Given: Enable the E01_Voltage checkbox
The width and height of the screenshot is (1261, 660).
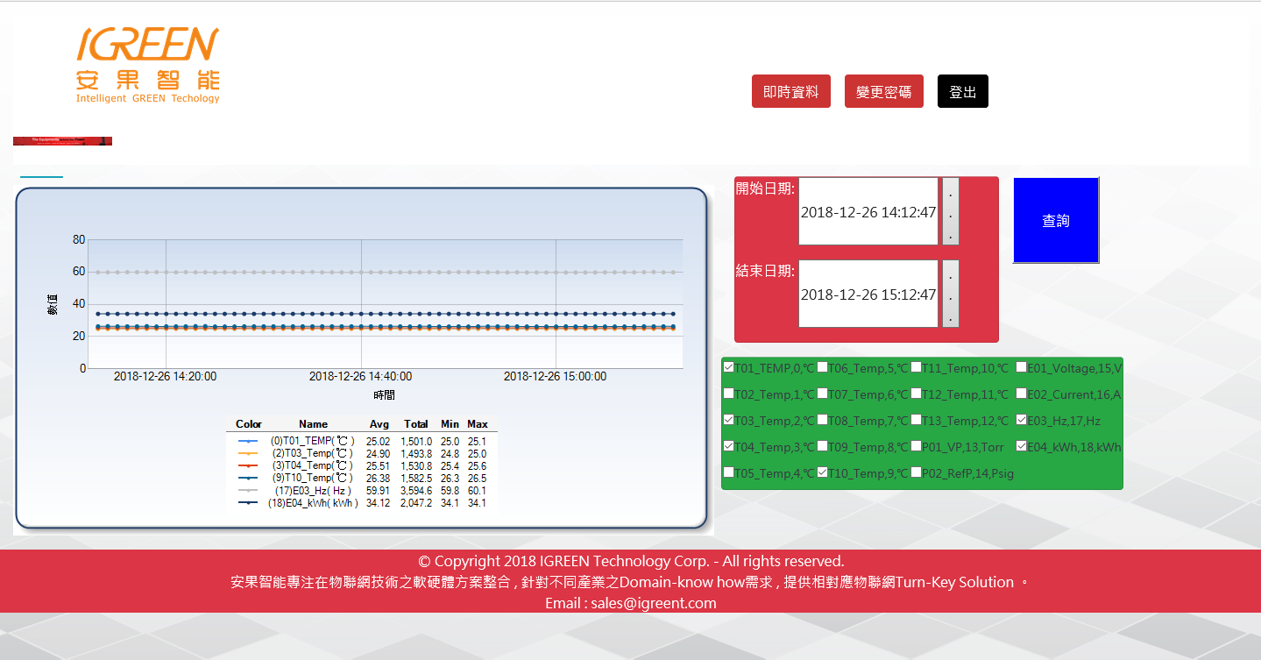Looking at the screenshot, I should [1022, 367].
